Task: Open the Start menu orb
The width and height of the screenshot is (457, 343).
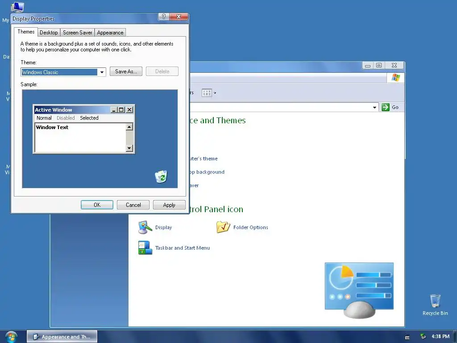Action: tap(11, 337)
